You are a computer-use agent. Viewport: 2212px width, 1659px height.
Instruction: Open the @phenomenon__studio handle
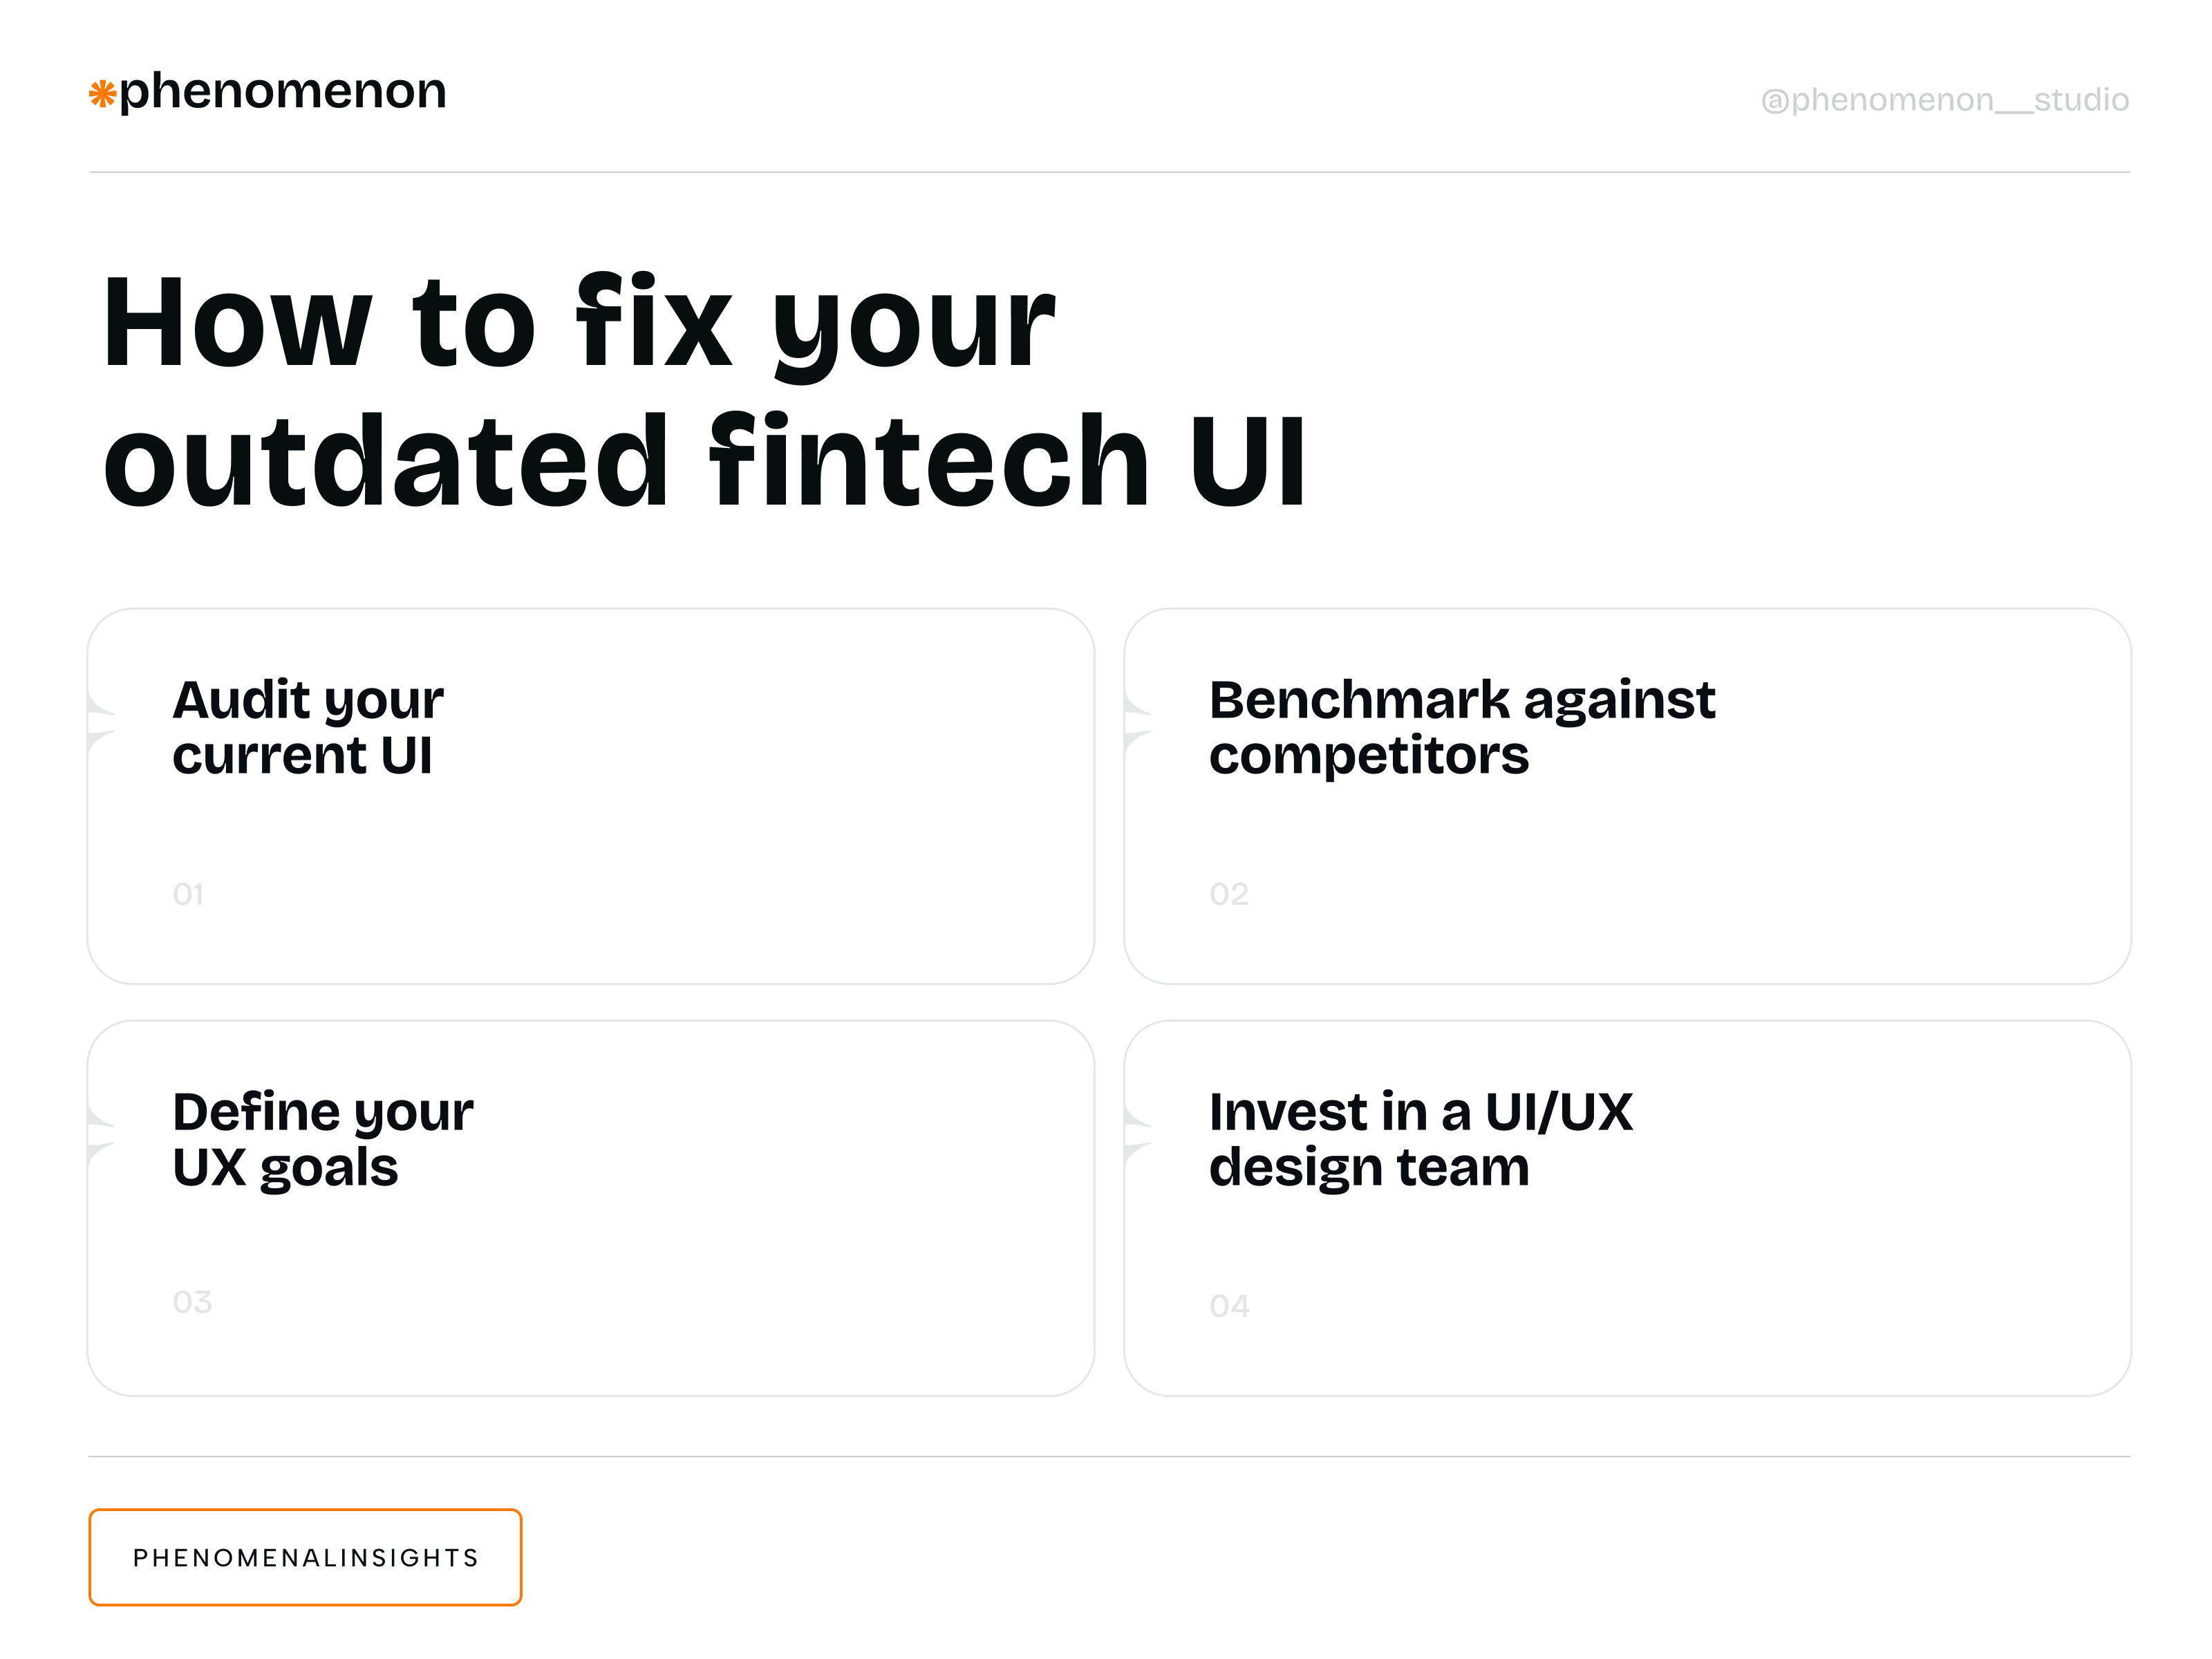1944,100
